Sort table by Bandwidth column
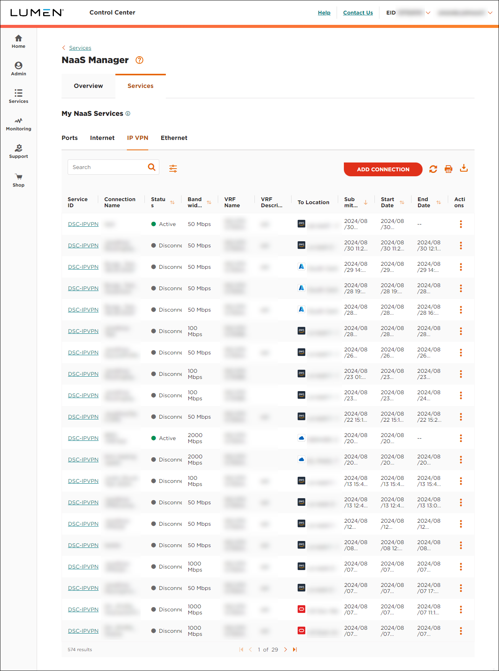The height and width of the screenshot is (671, 499). [x=209, y=202]
